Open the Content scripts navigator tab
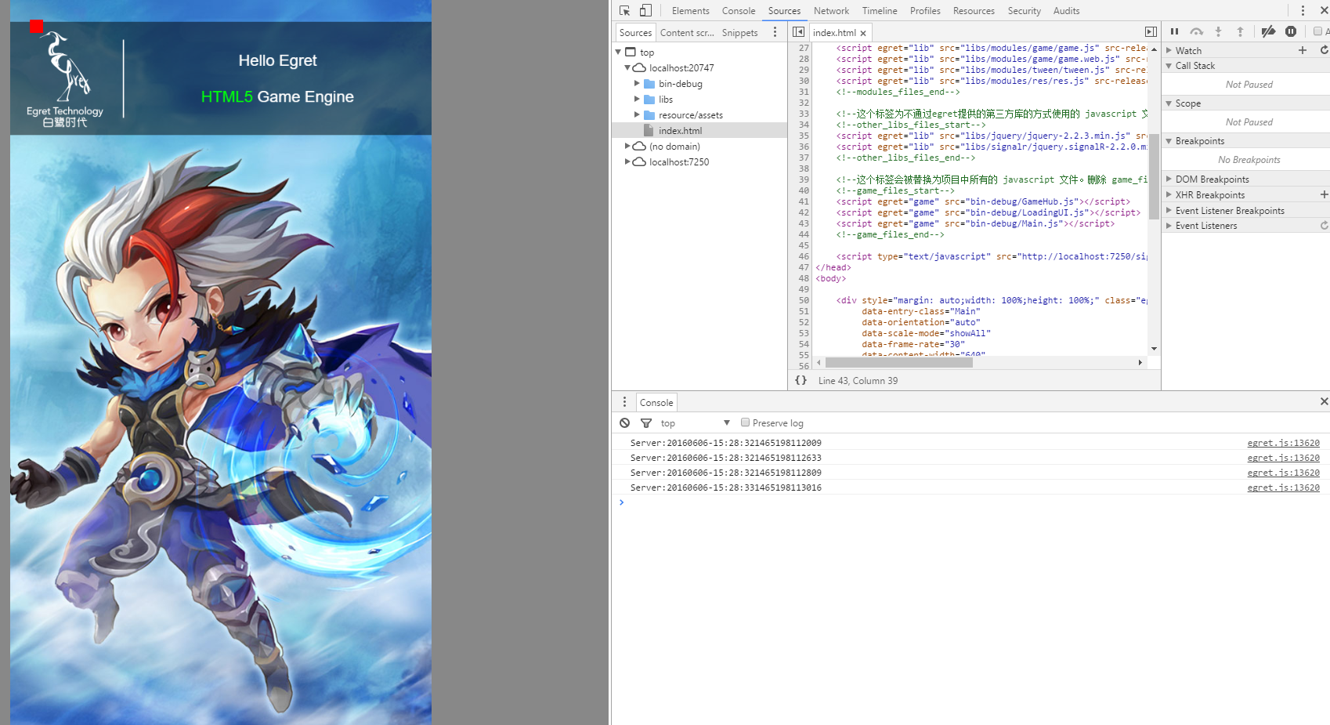1330x725 pixels. pyautogui.click(x=687, y=33)
